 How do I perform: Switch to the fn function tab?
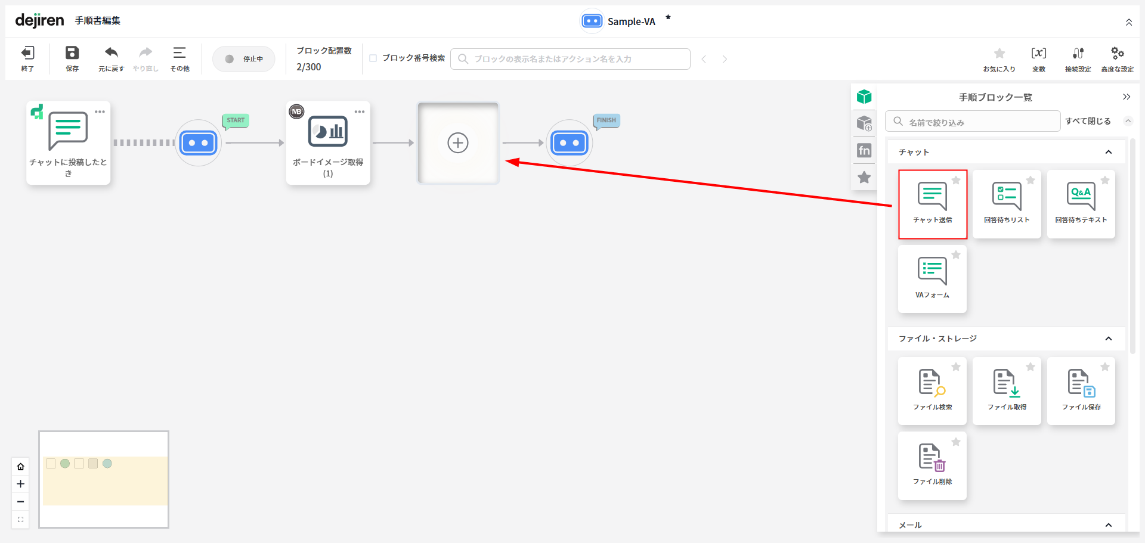864,151
